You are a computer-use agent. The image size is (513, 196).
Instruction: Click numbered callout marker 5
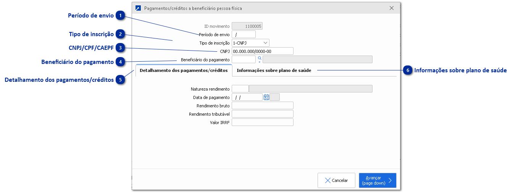pos(121,80)
